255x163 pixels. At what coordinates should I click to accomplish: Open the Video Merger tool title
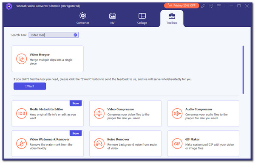[40, 55]
